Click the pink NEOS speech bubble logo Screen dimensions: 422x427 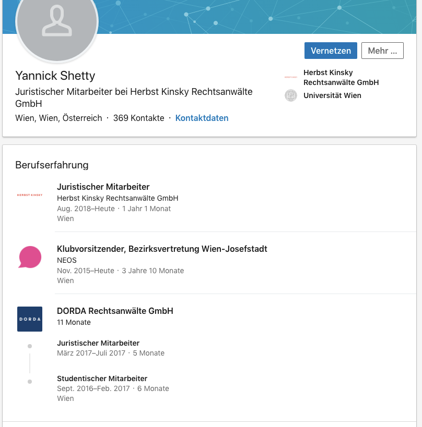pyautogui.click(x=30, y=257)
